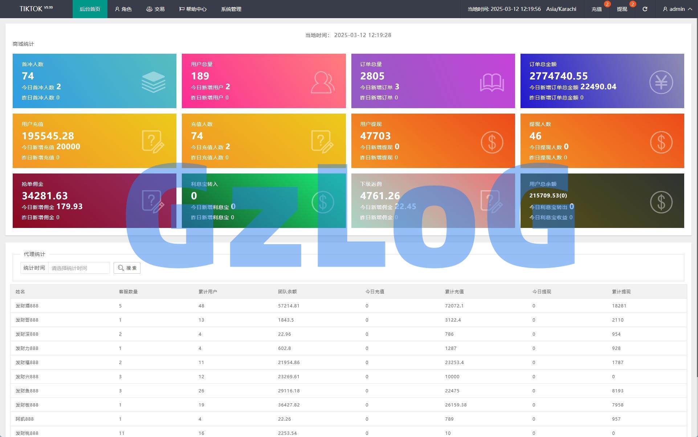Open the 帮助中心 menu
Screen dimensions: 698x437
(x=193, y=9)
